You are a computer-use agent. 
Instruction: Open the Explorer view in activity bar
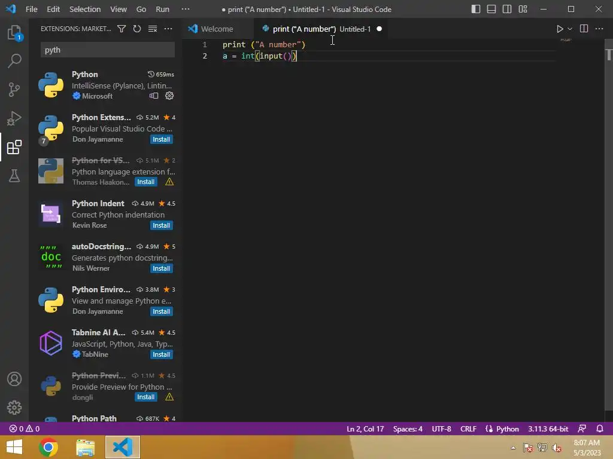pos(14,32)
